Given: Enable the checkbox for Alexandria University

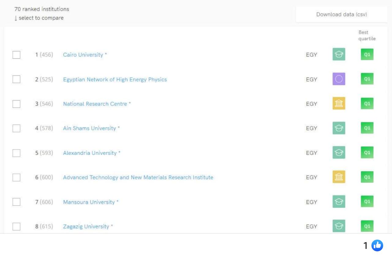Looking at the screenshot, I should tap(17, 153).
